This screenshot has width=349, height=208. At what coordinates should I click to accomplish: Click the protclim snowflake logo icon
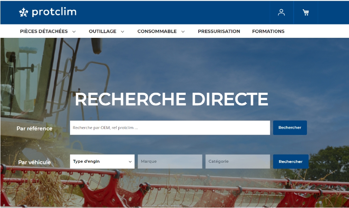[x=23, y=12]
